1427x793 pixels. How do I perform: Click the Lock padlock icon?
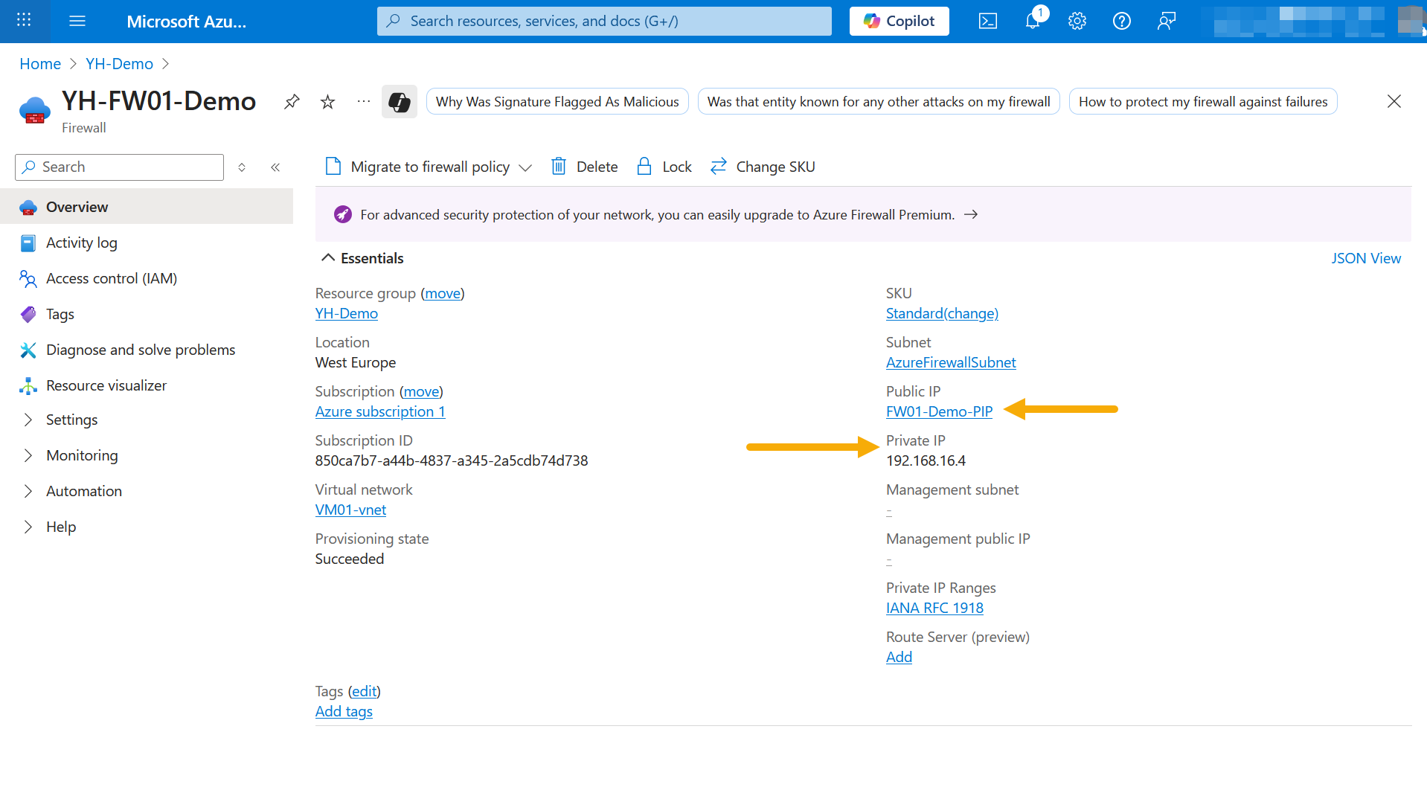click(644, 167)
